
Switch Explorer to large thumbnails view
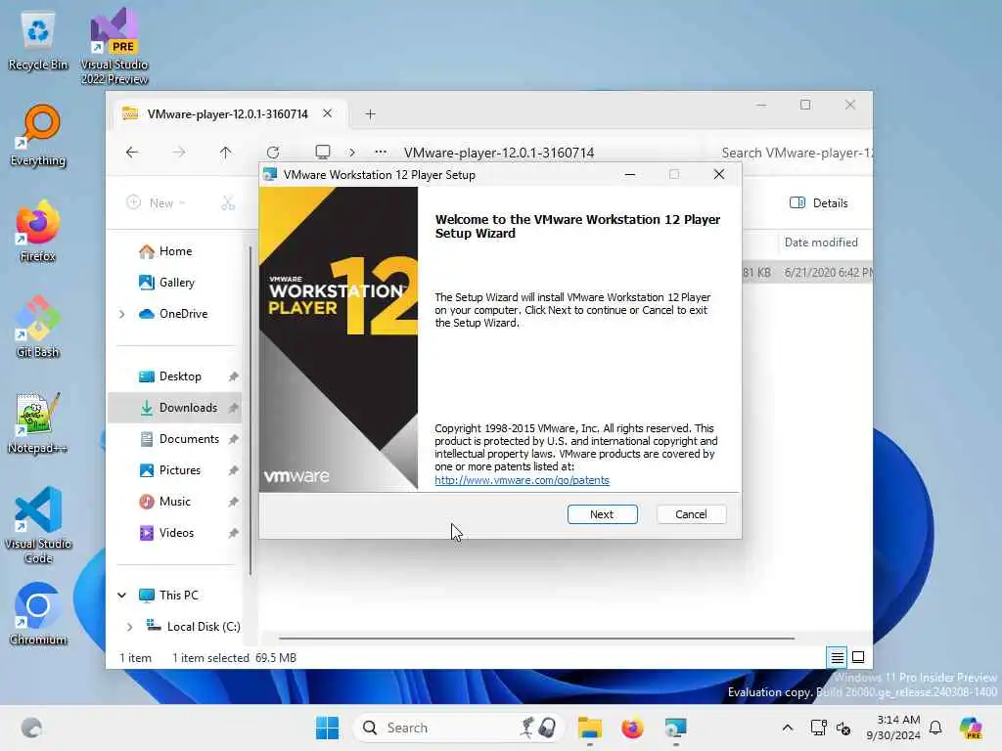[x=858, y=657]
